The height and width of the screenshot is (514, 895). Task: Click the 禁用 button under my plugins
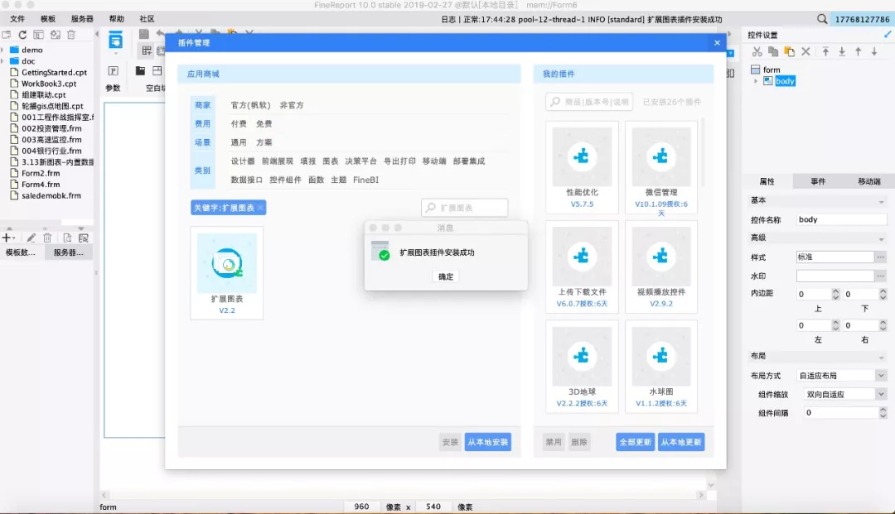553,442
